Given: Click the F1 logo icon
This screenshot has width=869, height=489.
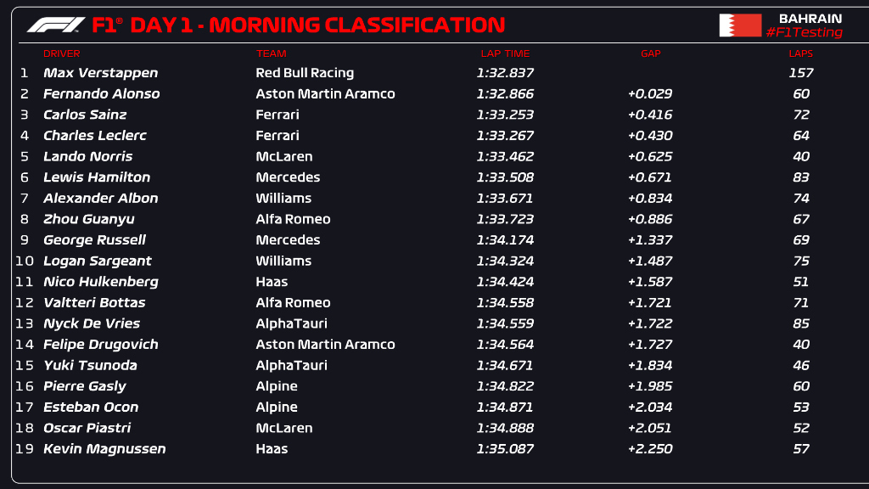Looking at the screenshot, I should tap(56, 25).
